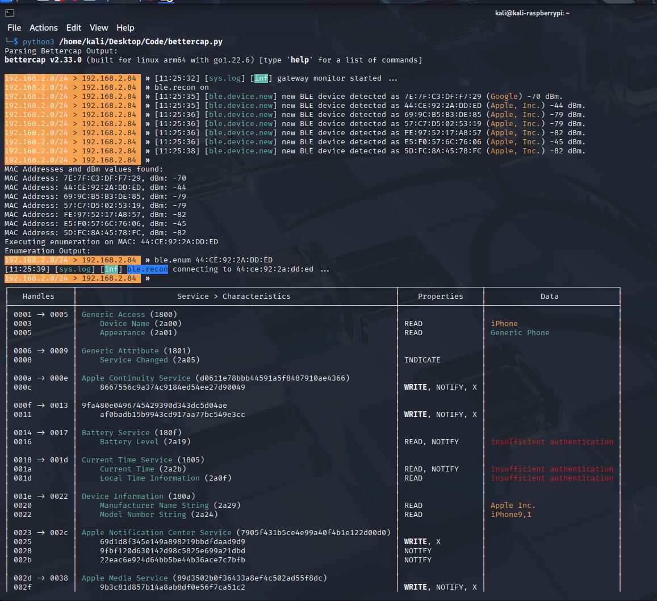Click 'Current Time Service (1805)' row
Screen dimensions: 657x601
[143, 460]
